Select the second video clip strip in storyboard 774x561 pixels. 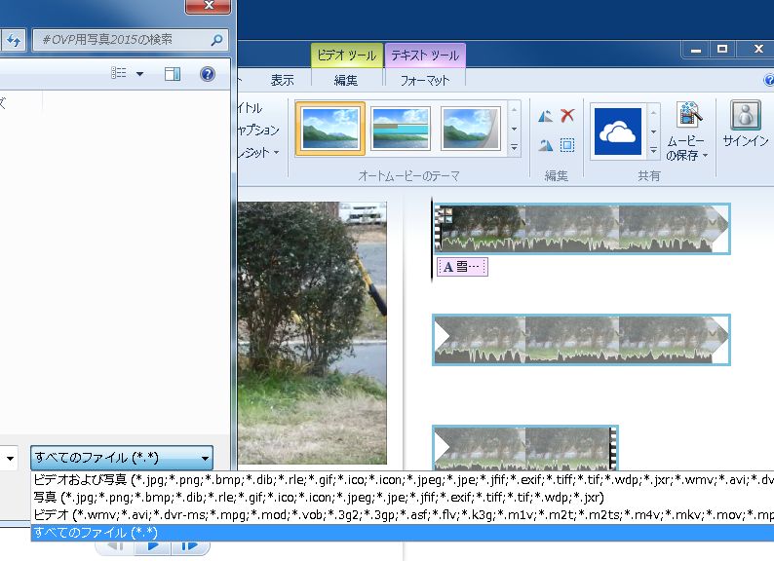coord(580,339)
